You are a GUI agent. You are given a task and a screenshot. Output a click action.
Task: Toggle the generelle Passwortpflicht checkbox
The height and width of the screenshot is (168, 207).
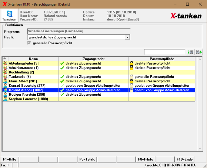[29, 43]
